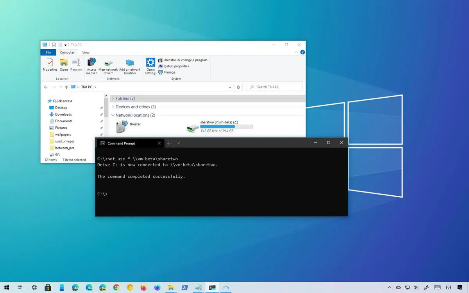
Task: Open PowerShell from the taskbar
Action: (x=184, y=288)
